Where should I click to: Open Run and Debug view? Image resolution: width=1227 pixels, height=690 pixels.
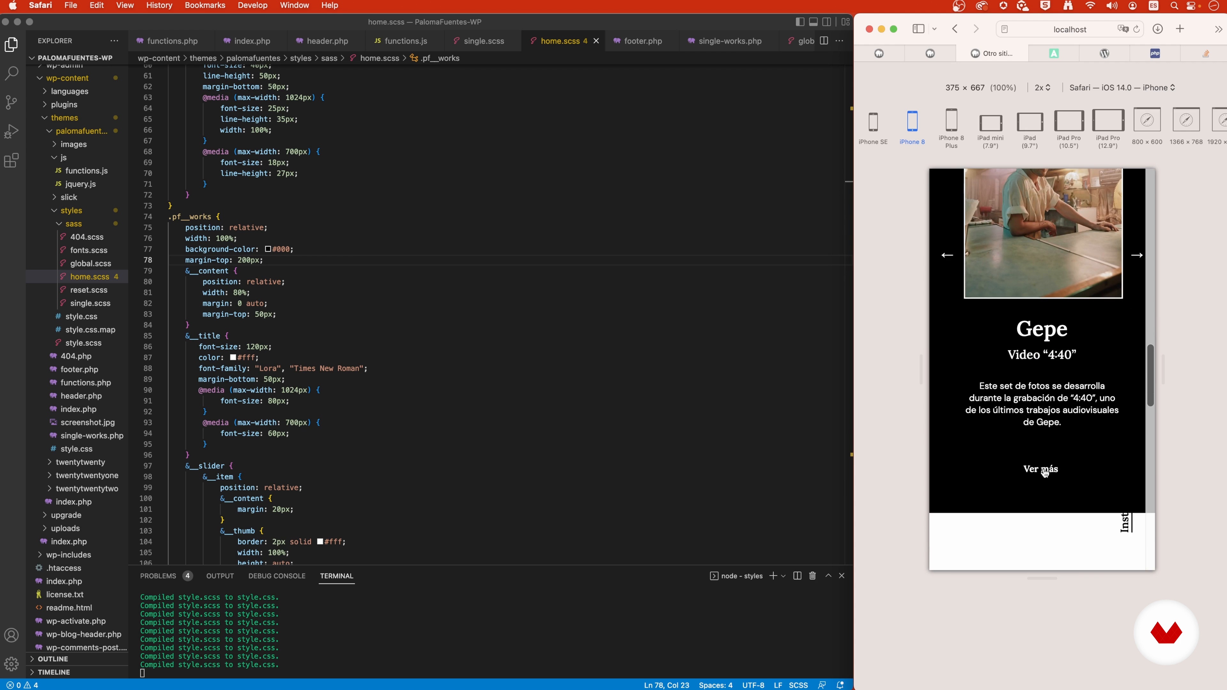click(12, 131)
